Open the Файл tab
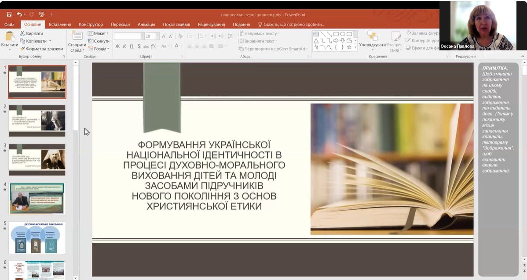Image resolution: width=527 pixels, height=280 pixels. click(9, 25)
